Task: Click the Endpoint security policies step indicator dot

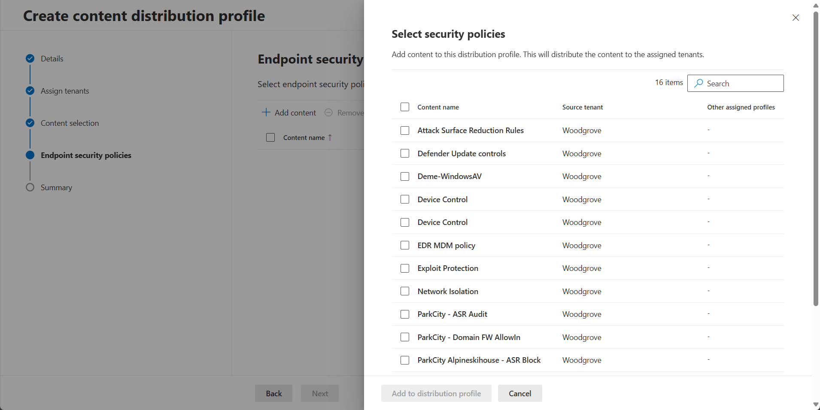Action: tap(30, 155)
